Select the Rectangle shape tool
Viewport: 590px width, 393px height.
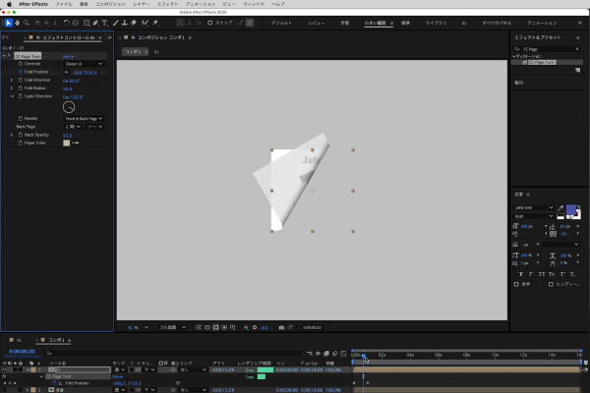pyautogui.click(x=87, y=23)
